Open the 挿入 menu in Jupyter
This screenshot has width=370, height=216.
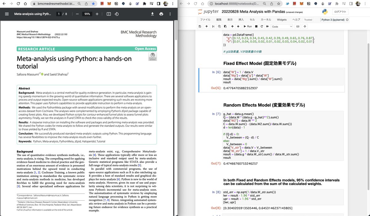click(241, 19)
